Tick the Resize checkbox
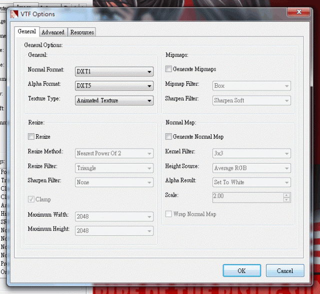The height and width of the screenshot is (294, 320). 31,136
